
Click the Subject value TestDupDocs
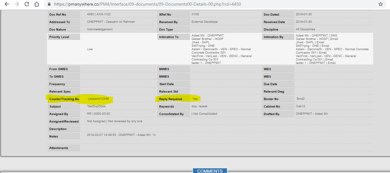tap(97, 106)
